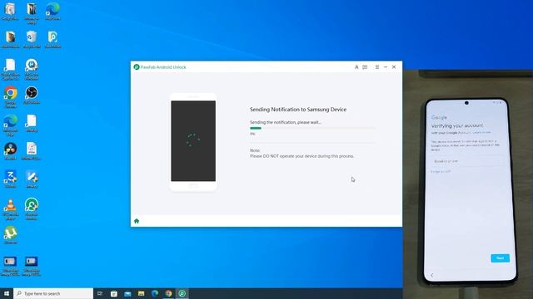Viewport: 533px width, 299px height.
Task: Open the blue circle H app desktop shortcut
Action: (32, 70)
